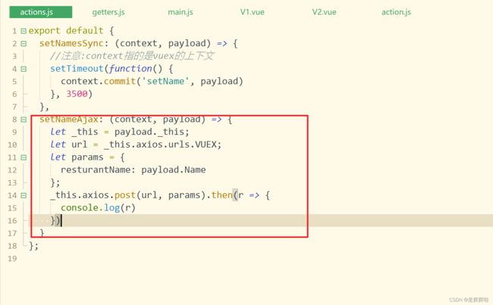Click line number 16 in the gutter
The image size is (493, 305).
pyautogui.click(x=12, y=221)
